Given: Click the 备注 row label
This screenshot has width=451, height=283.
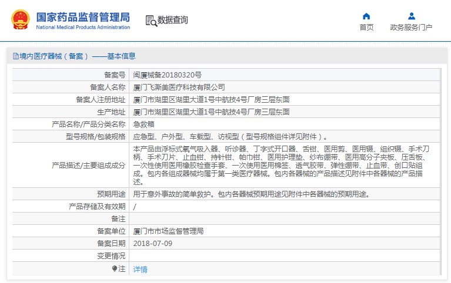Looking at the screenshot, I should point(118,219).
